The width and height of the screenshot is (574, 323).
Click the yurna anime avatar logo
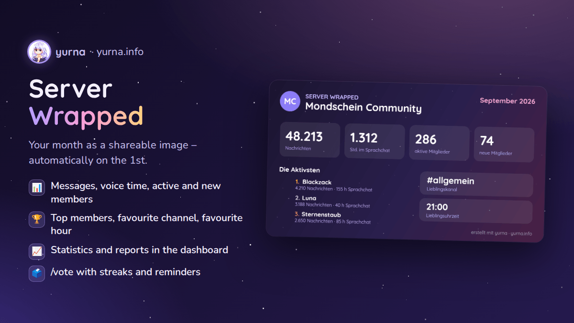(x=39, y=52)
